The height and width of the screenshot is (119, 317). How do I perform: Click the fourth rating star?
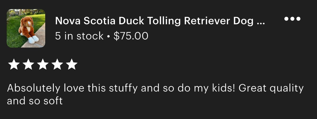(x=57, y=64)
